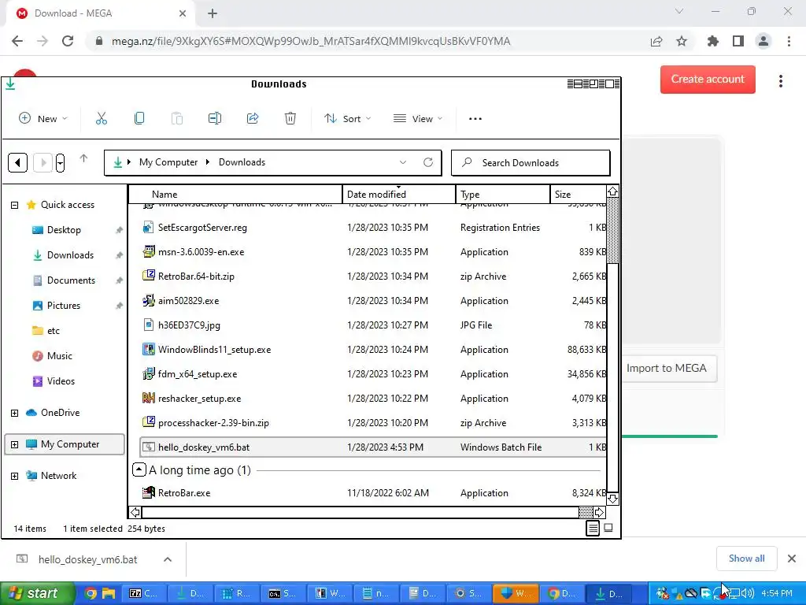
Task: Open MEGA page three-dot options menu
Action: (x=781, y=81)
